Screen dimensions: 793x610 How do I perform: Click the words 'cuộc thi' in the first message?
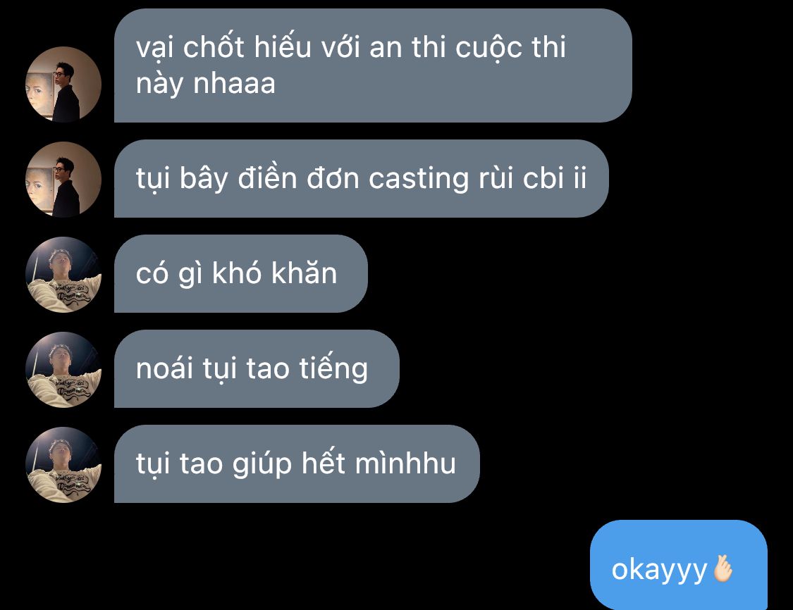pyautogui.click(x=510, y=49)
